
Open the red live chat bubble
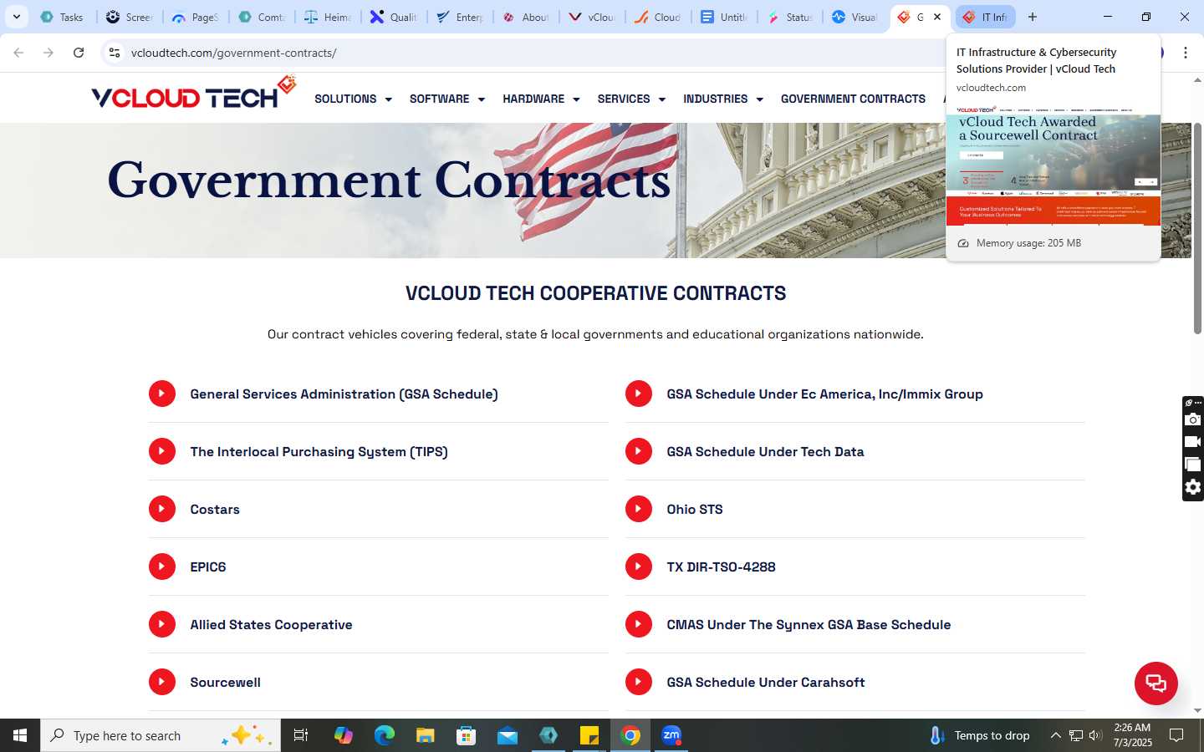click(1156, 683)
